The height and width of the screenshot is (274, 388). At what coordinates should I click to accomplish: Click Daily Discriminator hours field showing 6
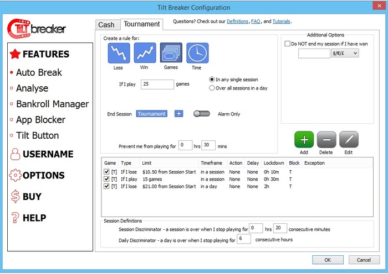(244, 239)
